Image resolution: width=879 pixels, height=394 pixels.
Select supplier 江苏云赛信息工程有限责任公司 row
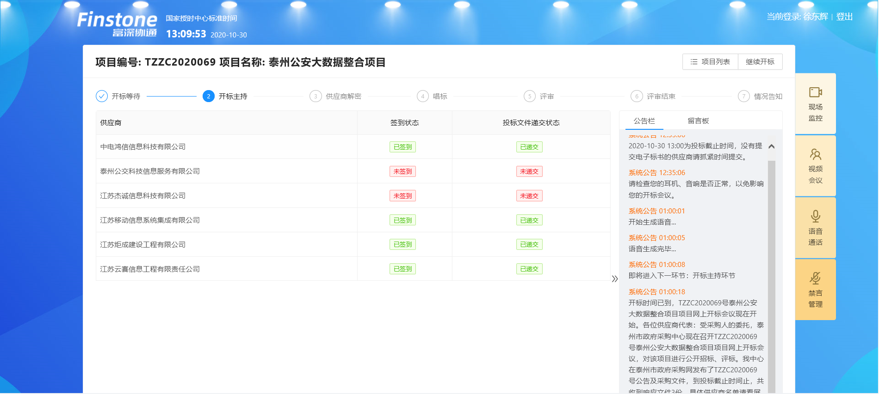pyautogui.click(x=353, y=269)
